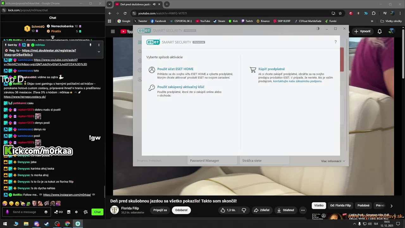Open OBS Studio from taskbar
This screenshot has height=228, width=405.
point(57,224)
